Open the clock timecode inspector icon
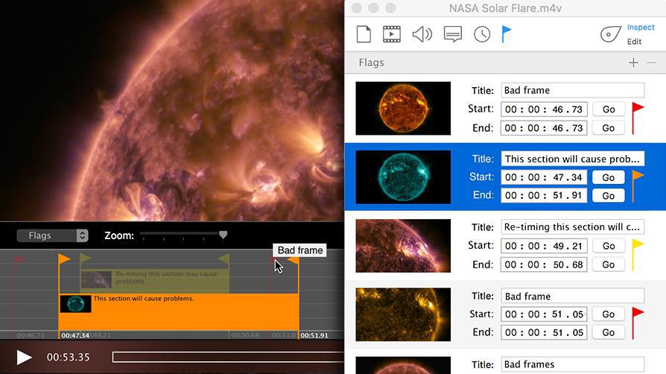Viewport: 666px width, 374px height. click(x=482, y=34)
